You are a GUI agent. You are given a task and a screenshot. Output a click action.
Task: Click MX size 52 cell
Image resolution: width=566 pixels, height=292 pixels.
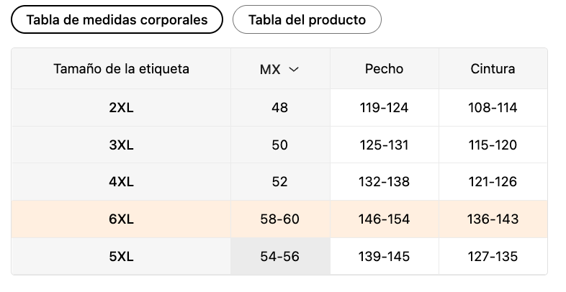tap(280, 182)
